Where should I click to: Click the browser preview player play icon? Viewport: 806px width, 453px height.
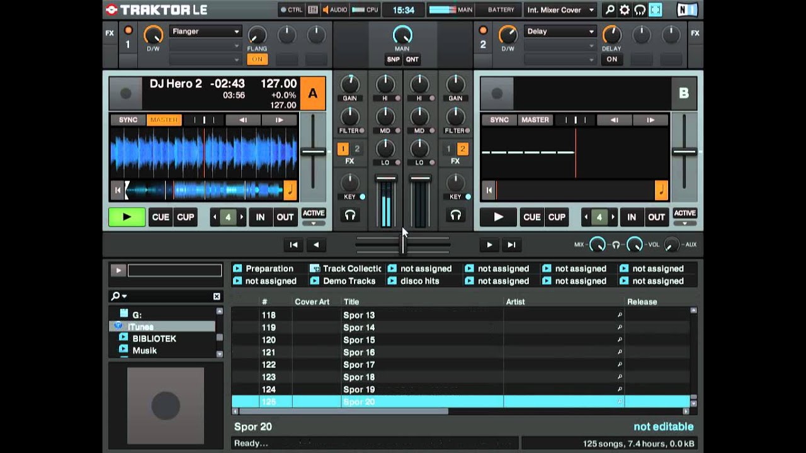click(x=118, y=271)
